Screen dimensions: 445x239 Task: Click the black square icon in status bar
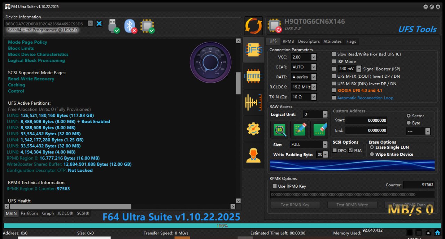click(410, 233)
